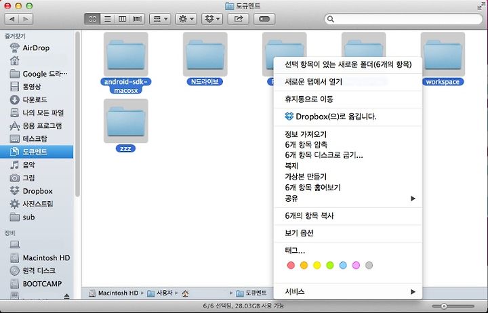The height and width of the screenshot is (313, 488).
Task: Switch to Cover Flow view
Action: [137, 19]
